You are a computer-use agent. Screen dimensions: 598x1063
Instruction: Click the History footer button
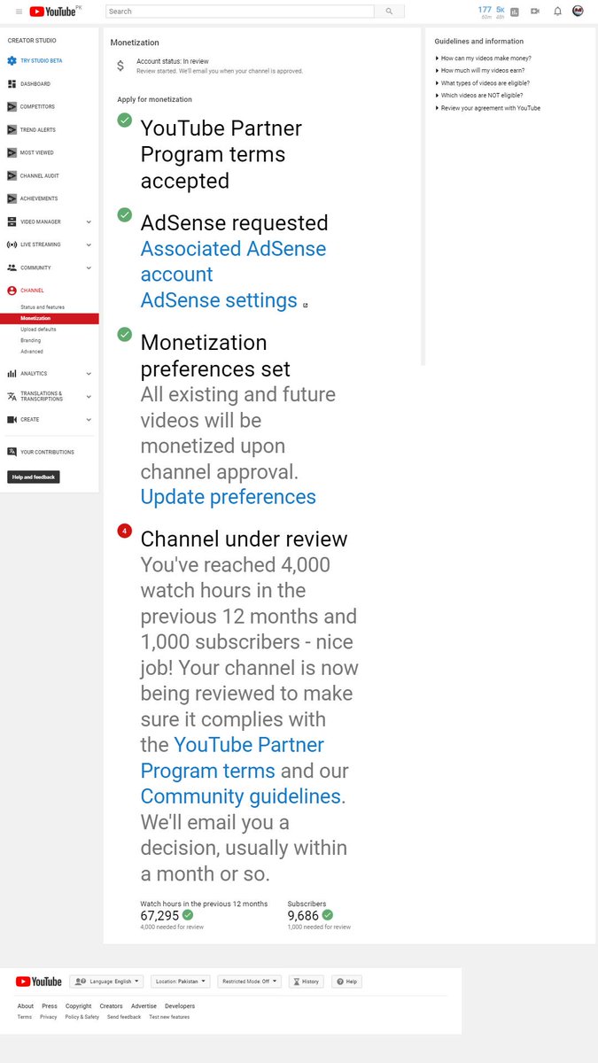pyautogui.click(x=307, y=982)
